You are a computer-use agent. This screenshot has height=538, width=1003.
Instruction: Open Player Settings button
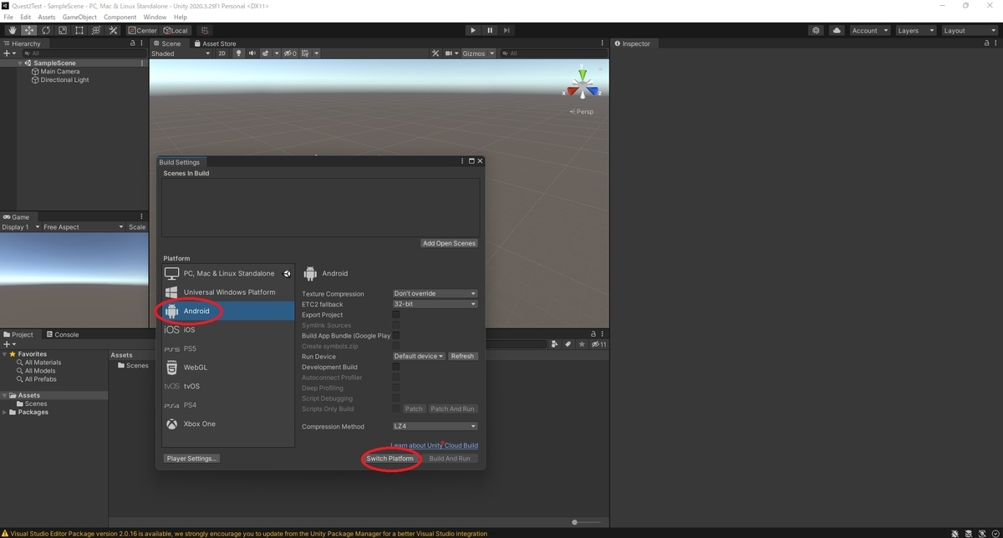[191, 459]
